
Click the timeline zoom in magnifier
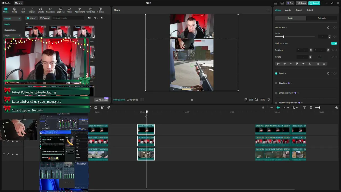pyautogui.click(x=336, y=107)
